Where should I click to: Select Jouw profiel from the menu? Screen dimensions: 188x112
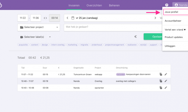click(176, 12)
